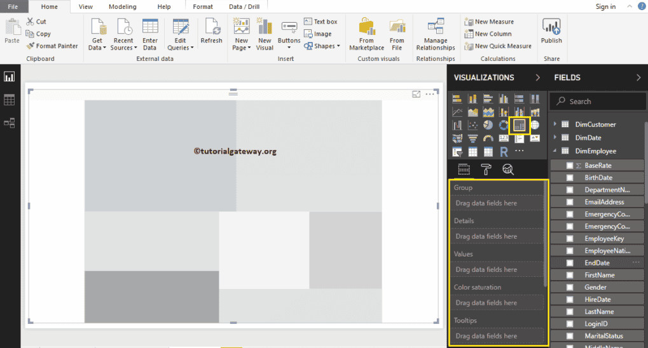Open the Recent Sources dropdown

click(x=123, y=35)
